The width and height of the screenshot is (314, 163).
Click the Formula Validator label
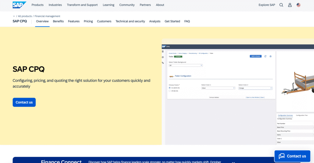[214, 98]
